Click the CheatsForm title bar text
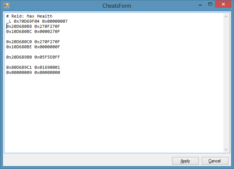The width and height of the screenshot is (234, 169). 117,6
